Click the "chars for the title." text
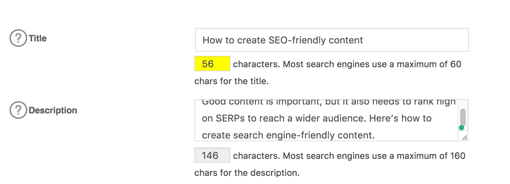The width and height of the screenshot is (510, 184). 231,81
